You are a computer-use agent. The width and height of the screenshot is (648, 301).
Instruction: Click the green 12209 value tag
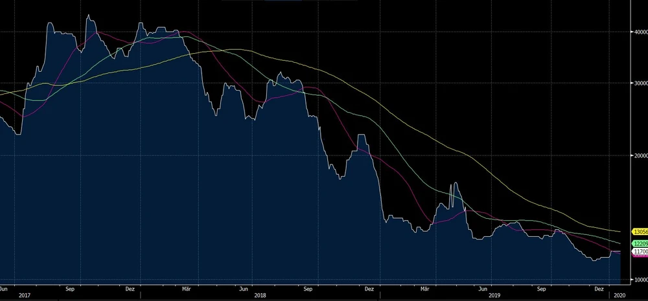[x=640, y=243]
